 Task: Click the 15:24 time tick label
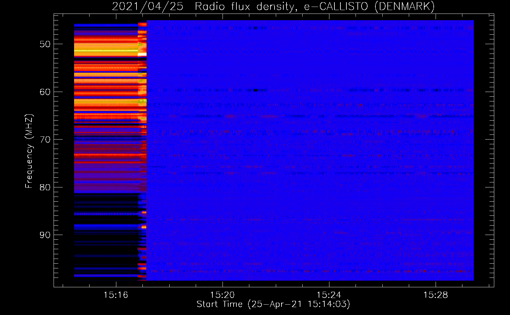coord(329,295)
